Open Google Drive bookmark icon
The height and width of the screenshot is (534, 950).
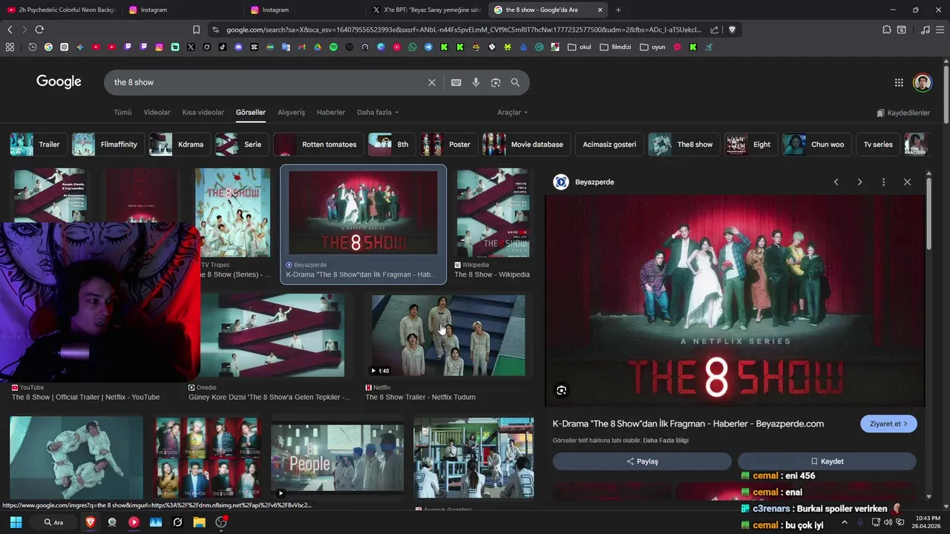[x=318, y=47]
